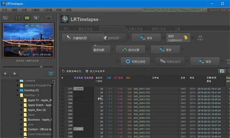Viewport: 230px width, 138px height.
Task: Click the fit-to-frame brackets icon above the preview
Action: (18, 18)
